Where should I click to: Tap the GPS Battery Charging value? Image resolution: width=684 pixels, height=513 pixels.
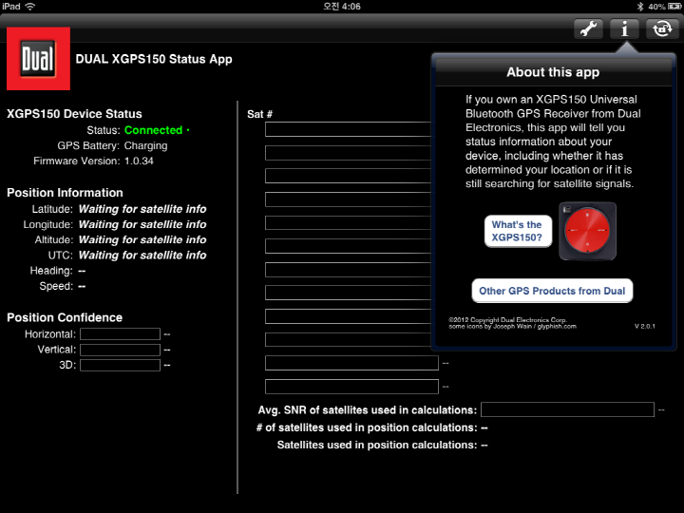(145, 145)
